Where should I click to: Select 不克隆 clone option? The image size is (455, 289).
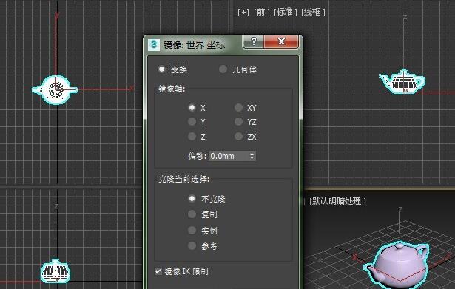192,199
